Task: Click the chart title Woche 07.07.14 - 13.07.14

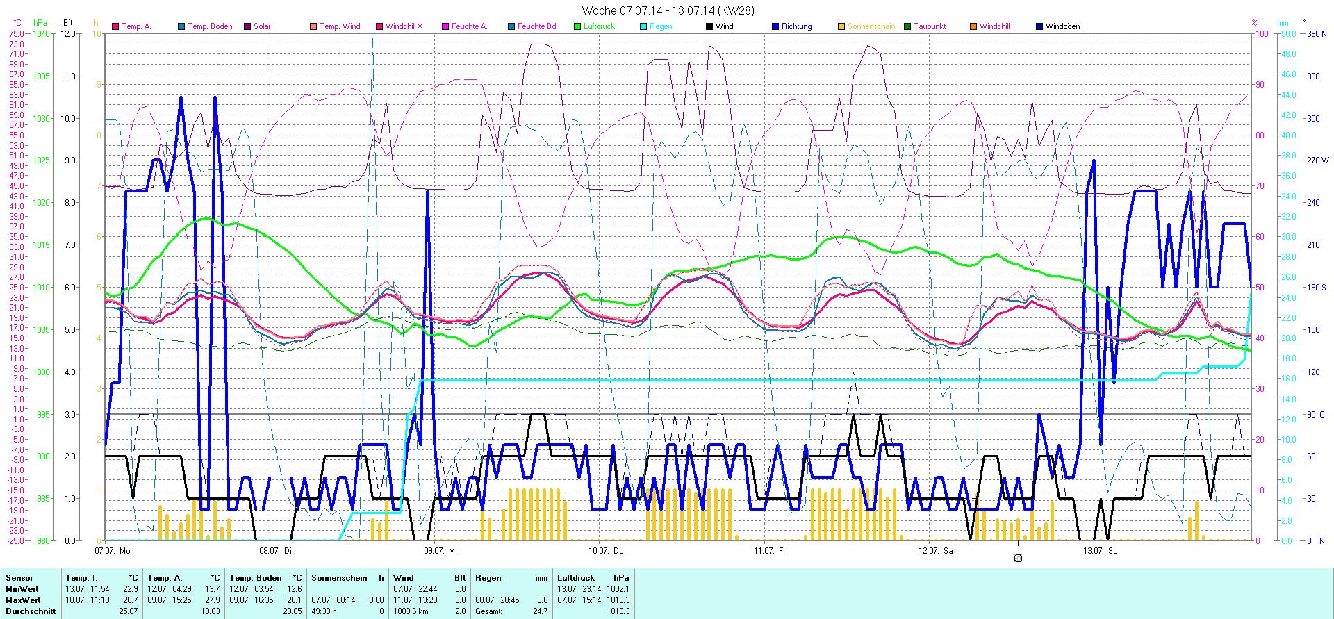Action: coord(667,10)
